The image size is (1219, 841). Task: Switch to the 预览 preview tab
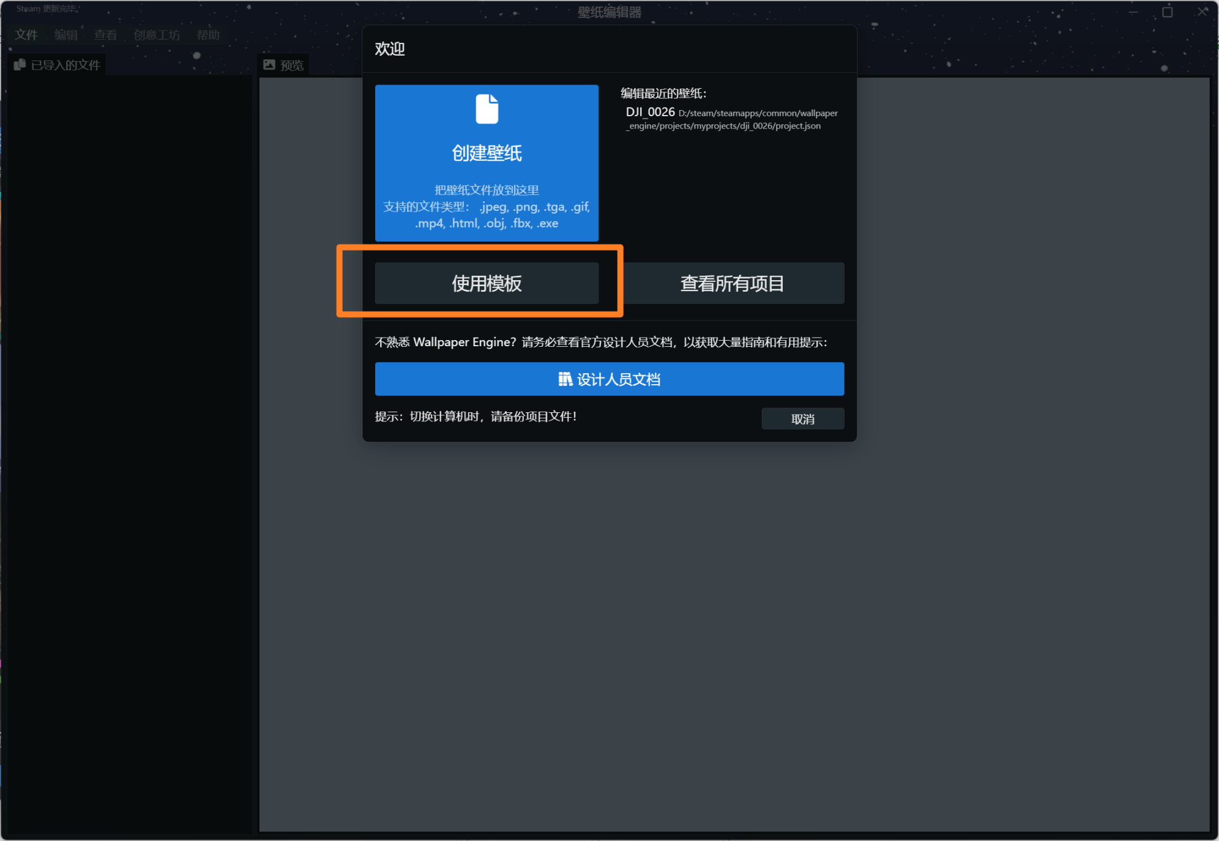tap(291, 65)
